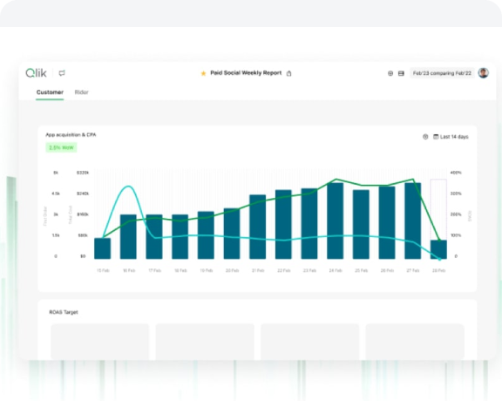Image resolution: width=502 pixels, height=401 pixels.
Task: Click the first ROAS Target placeholder card
Action: [x=100, y=342]
